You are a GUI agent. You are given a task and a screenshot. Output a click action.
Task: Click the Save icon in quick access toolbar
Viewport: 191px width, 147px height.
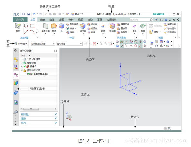click(x=29, y=14)
